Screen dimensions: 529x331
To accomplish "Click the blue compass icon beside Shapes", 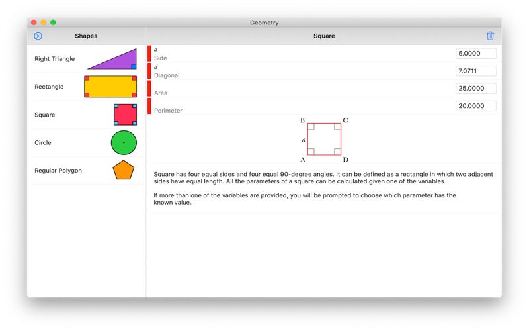I will pos(38,36).
